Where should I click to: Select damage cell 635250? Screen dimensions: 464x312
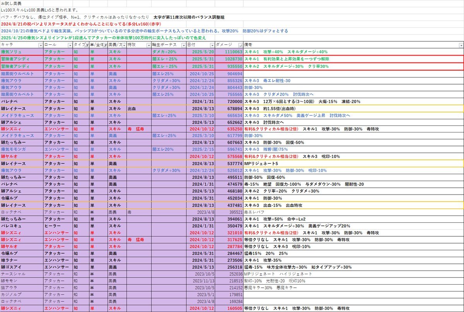pos(229,130)
